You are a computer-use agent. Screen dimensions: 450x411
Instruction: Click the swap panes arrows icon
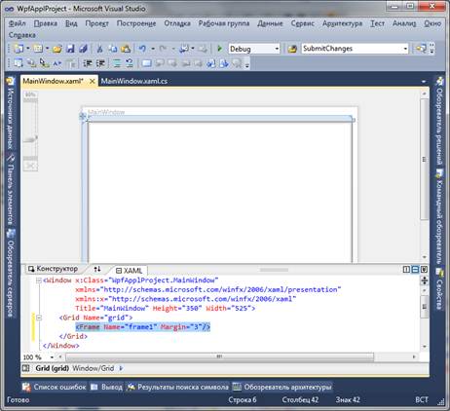pos(97,269)
